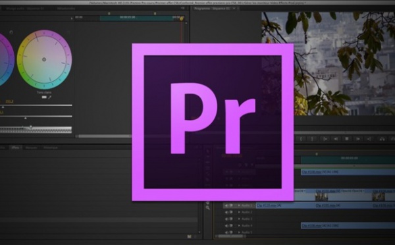Stop playback in the Program monitor
The image size is (395, 245).
point(347,139)
